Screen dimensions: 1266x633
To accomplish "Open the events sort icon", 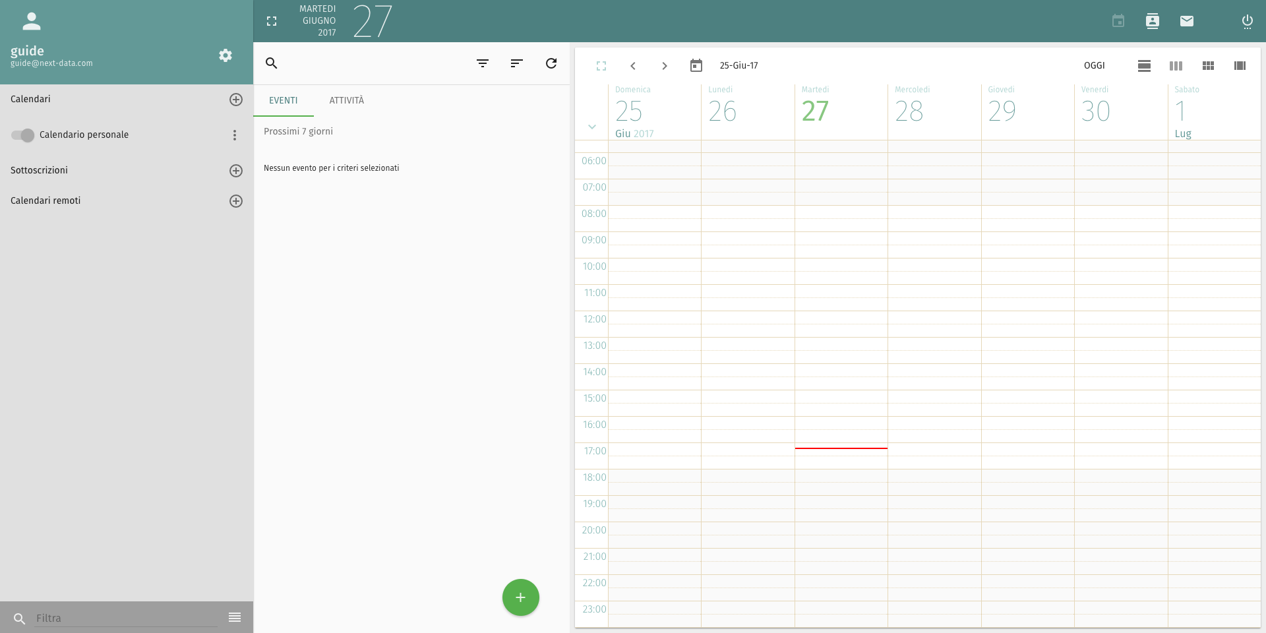I will click(516, 63).
